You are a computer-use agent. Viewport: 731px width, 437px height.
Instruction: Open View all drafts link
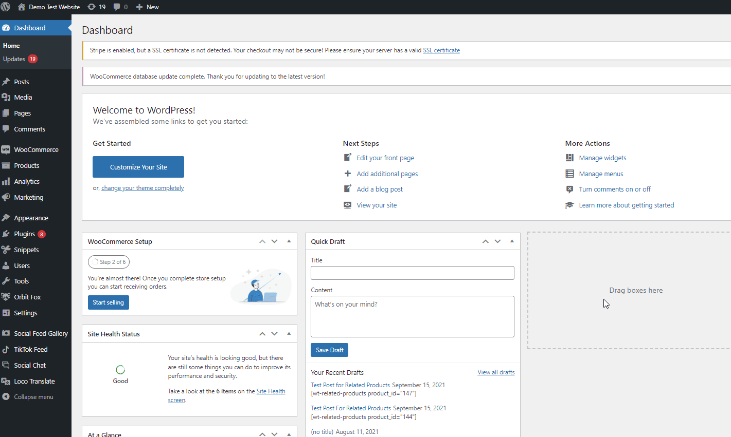496,372
